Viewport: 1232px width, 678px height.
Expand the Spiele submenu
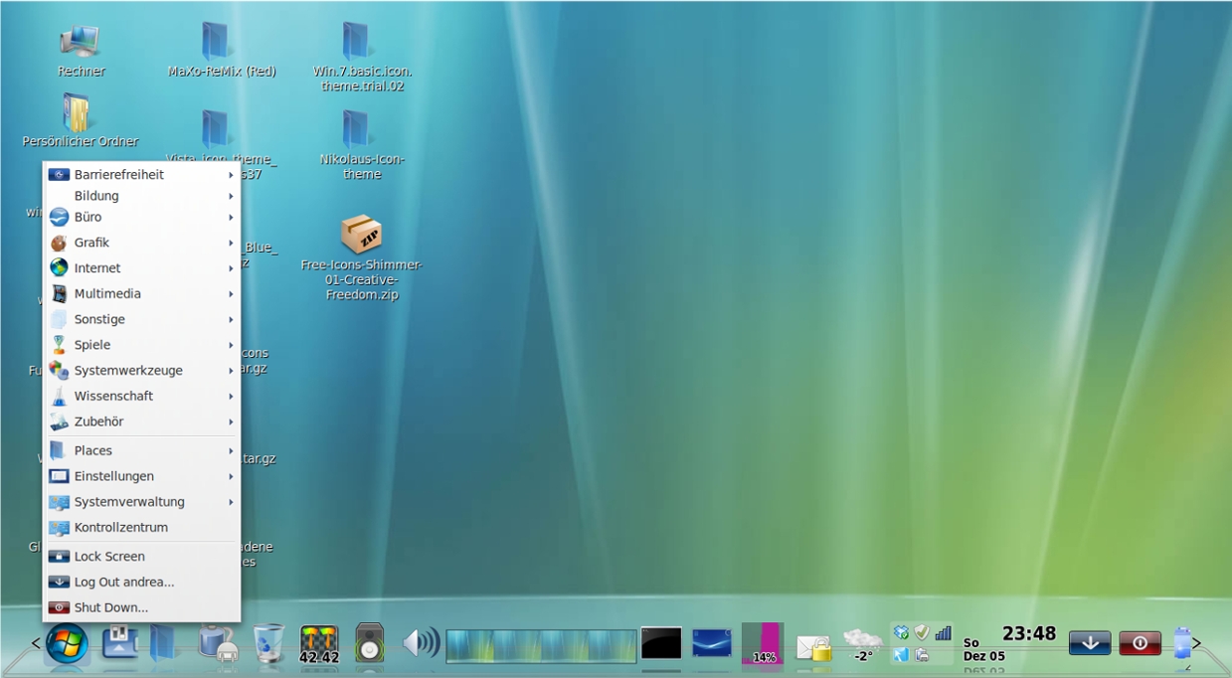[x=141, y=345]
